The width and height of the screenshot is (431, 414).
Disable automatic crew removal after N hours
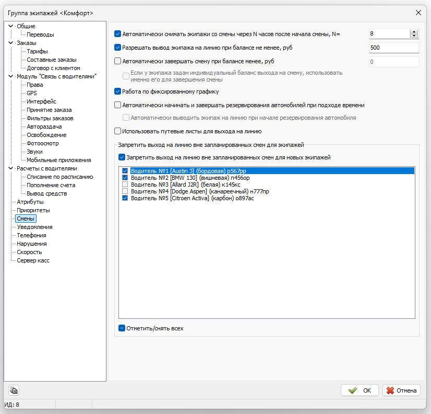[x=117, y=34]
